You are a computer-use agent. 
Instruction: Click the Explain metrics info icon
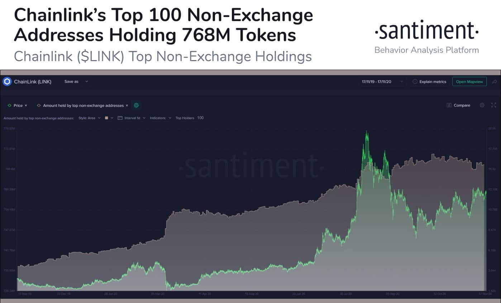pos(415,82)
